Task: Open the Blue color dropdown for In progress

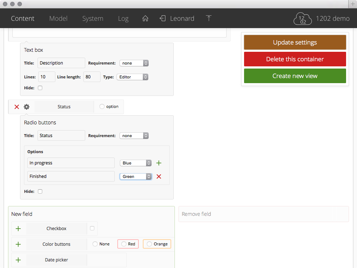Action: tap(136, 163)
